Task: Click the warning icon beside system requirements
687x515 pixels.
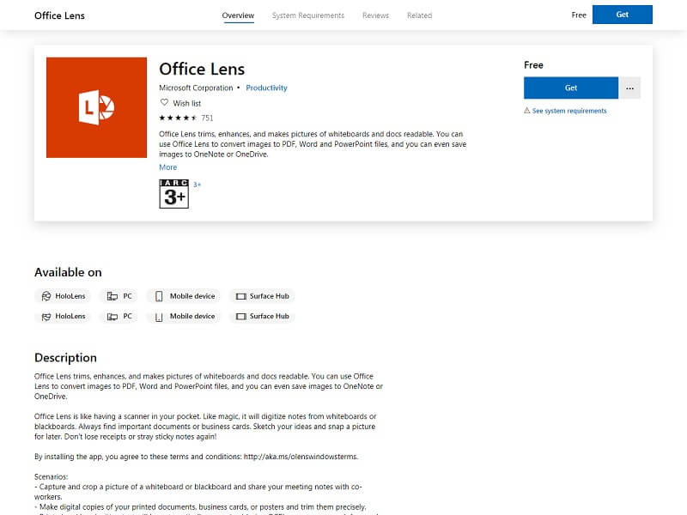Action: 527,111
